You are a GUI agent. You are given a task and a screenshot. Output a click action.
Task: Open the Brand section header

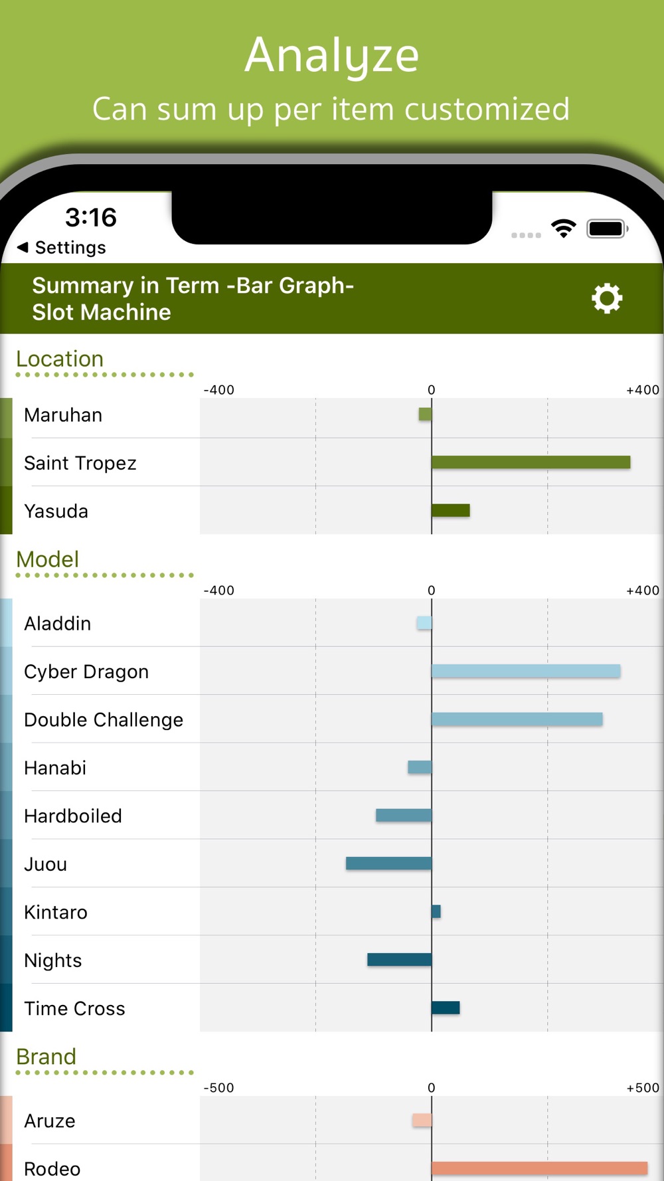pyautogui.click(x=46, y=1056)
